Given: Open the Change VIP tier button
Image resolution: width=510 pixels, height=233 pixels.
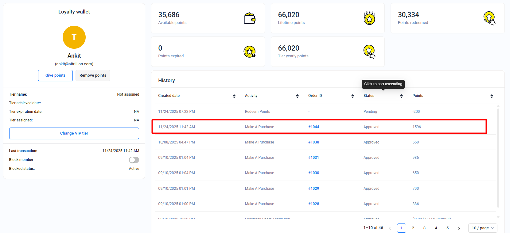Looking at the screenshot, I should (74, 133).
